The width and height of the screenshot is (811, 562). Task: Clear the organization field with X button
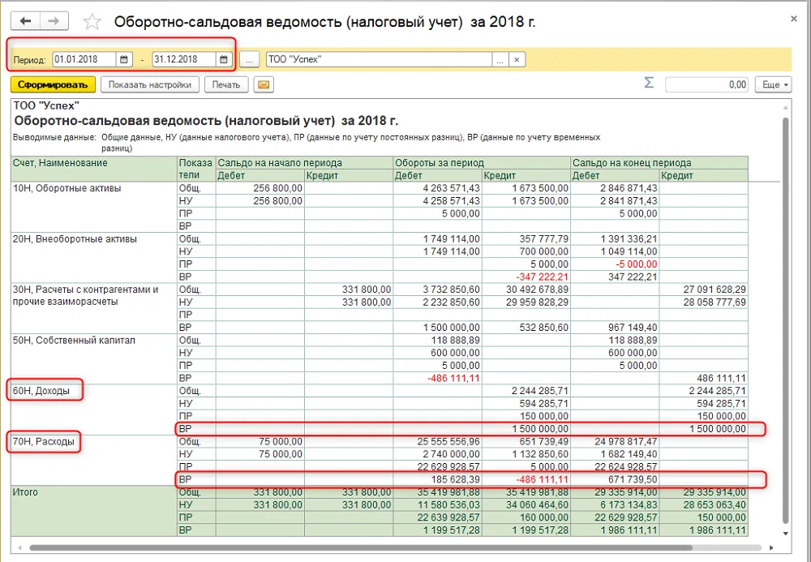[517, 60]
